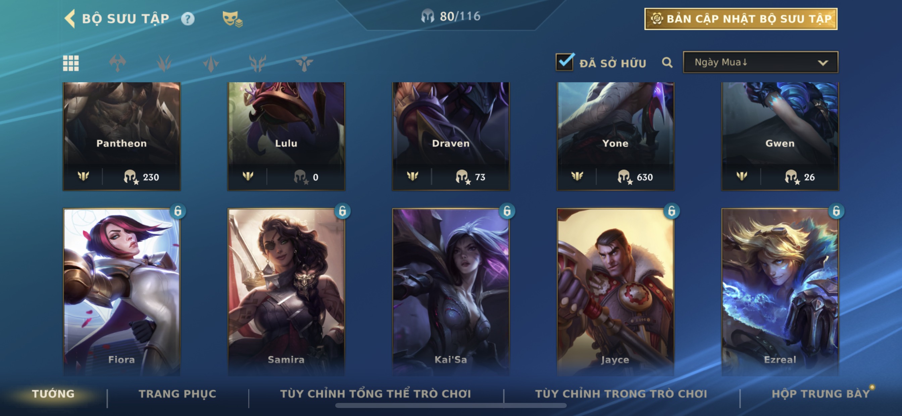Open the golden mask collection icon

(233, 19)
